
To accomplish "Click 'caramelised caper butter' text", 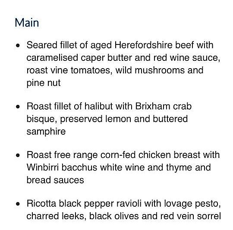I will (79, 58).
